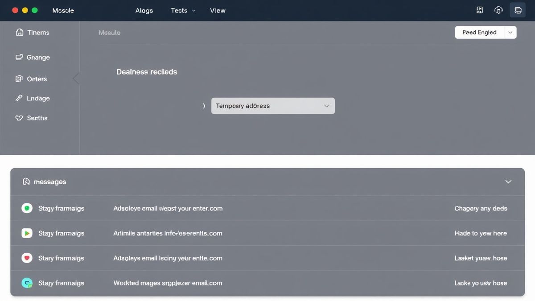
Task: Click the highlighted rightmost top toolbar icon
Action: (x=518, y=10)
